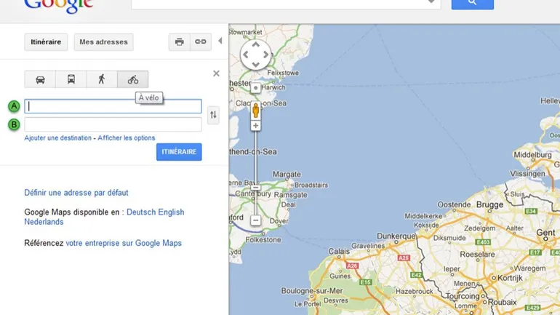
Task: Click Folkestone label on map
Action: (x=263, y=240)
